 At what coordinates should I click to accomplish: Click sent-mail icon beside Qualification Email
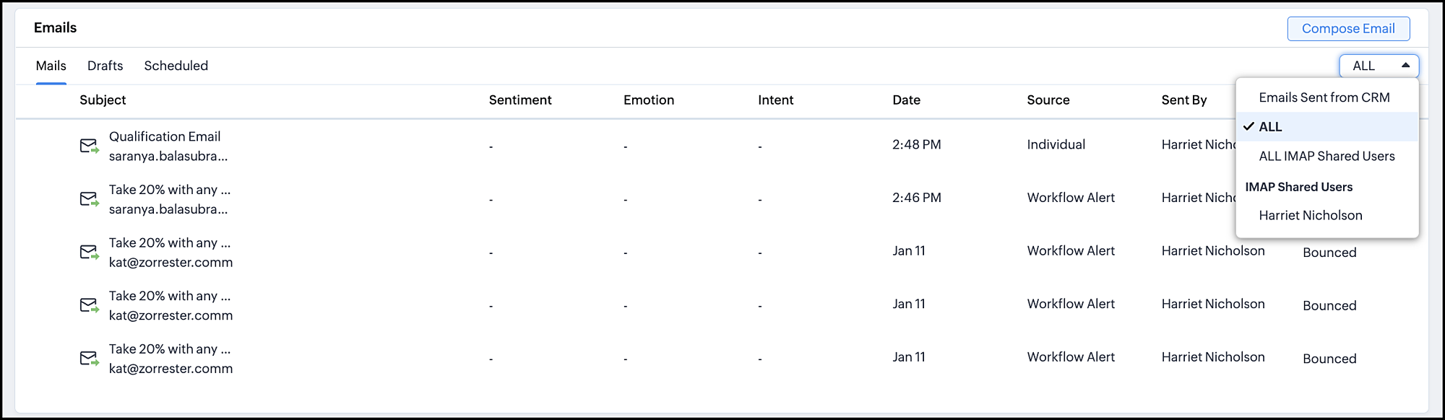(89, 146)
